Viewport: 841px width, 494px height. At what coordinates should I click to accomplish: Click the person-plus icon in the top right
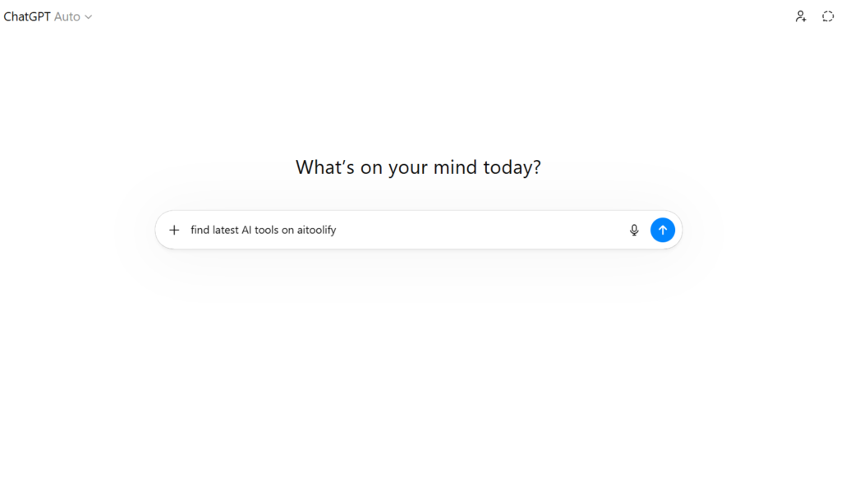[801, 16]
